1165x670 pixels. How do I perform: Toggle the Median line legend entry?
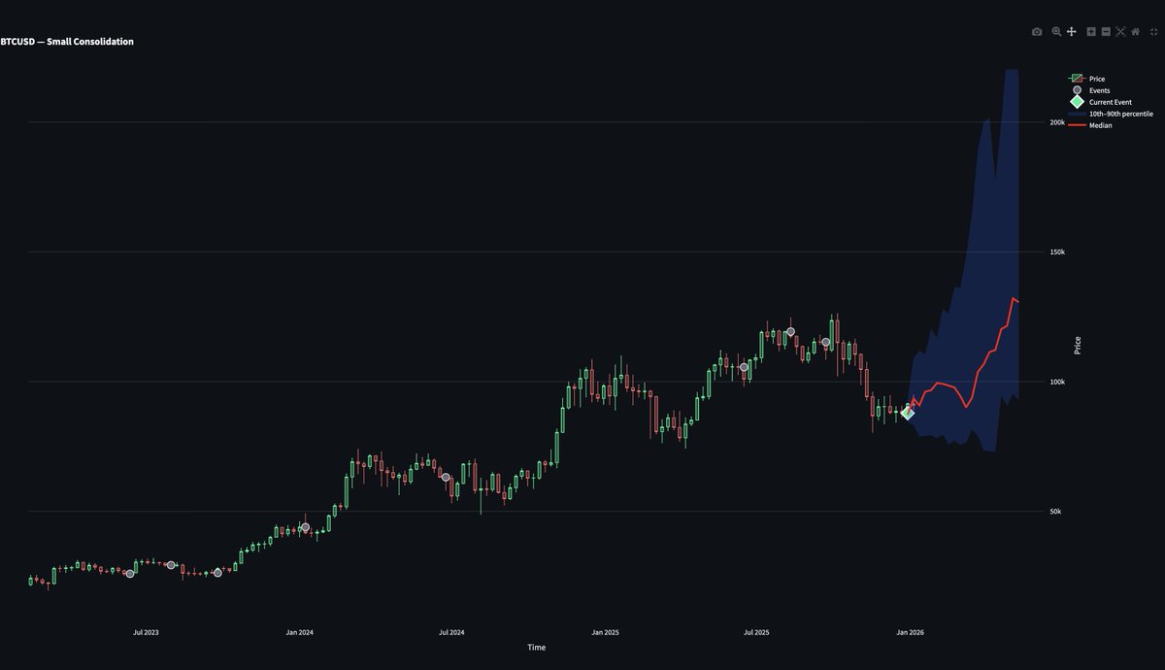[x=1089, y=125]
